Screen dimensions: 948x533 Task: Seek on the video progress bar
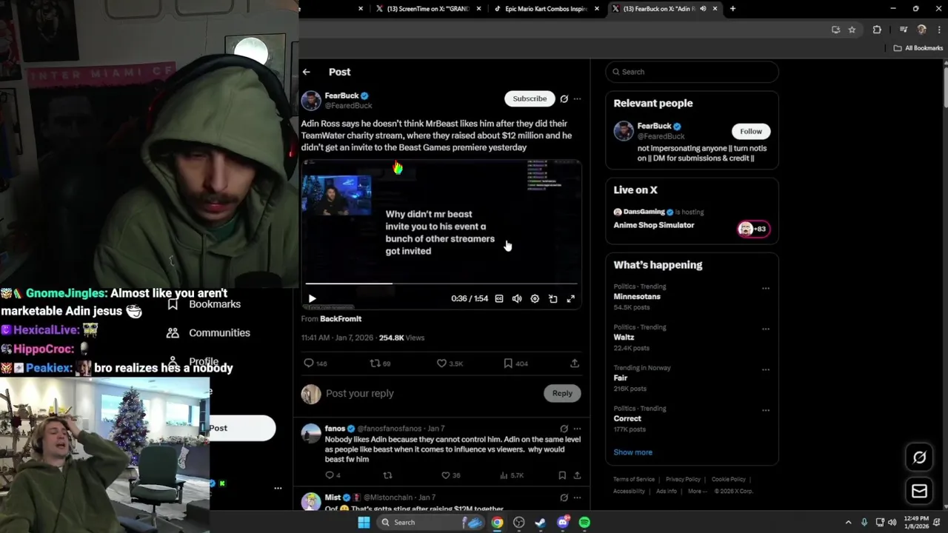(x=441, y=283)
